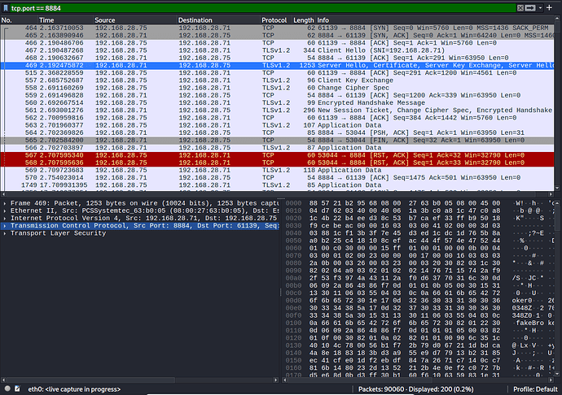
Task: Expand the Ethernet II tree node
Action: click(x=5, y=211)
